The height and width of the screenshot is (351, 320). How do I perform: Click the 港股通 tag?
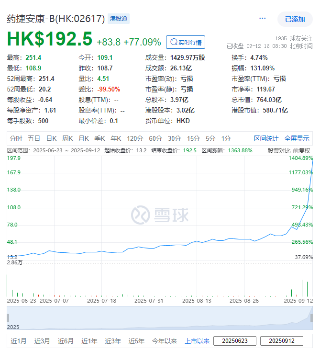pyautogui.click(x=119, y=19)
